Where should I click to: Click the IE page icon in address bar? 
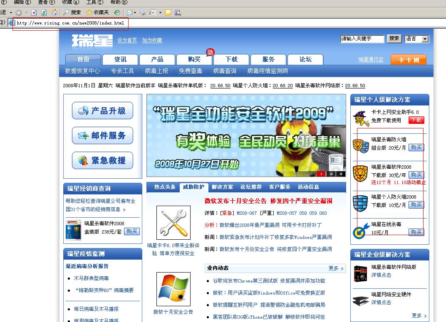[12, 23]
